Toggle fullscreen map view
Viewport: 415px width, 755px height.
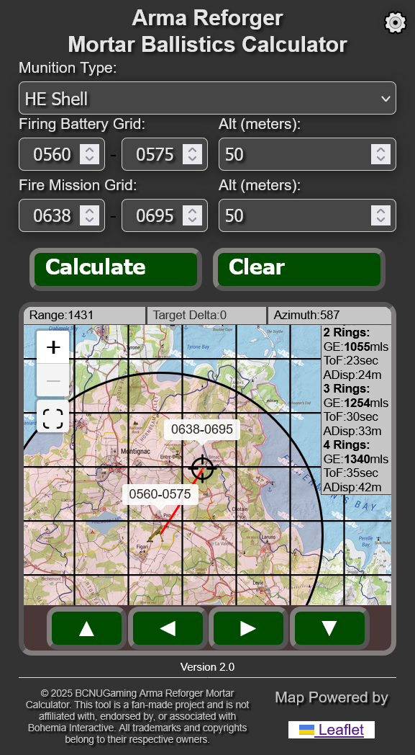click(53, 417)
